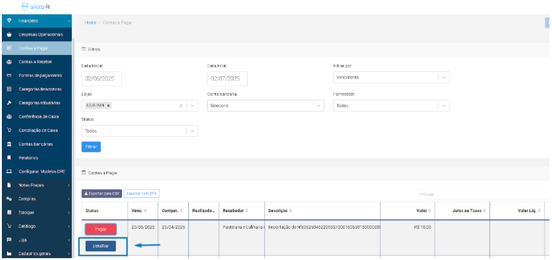Click the Relatórios bookmark icon

tap(9, 158)
